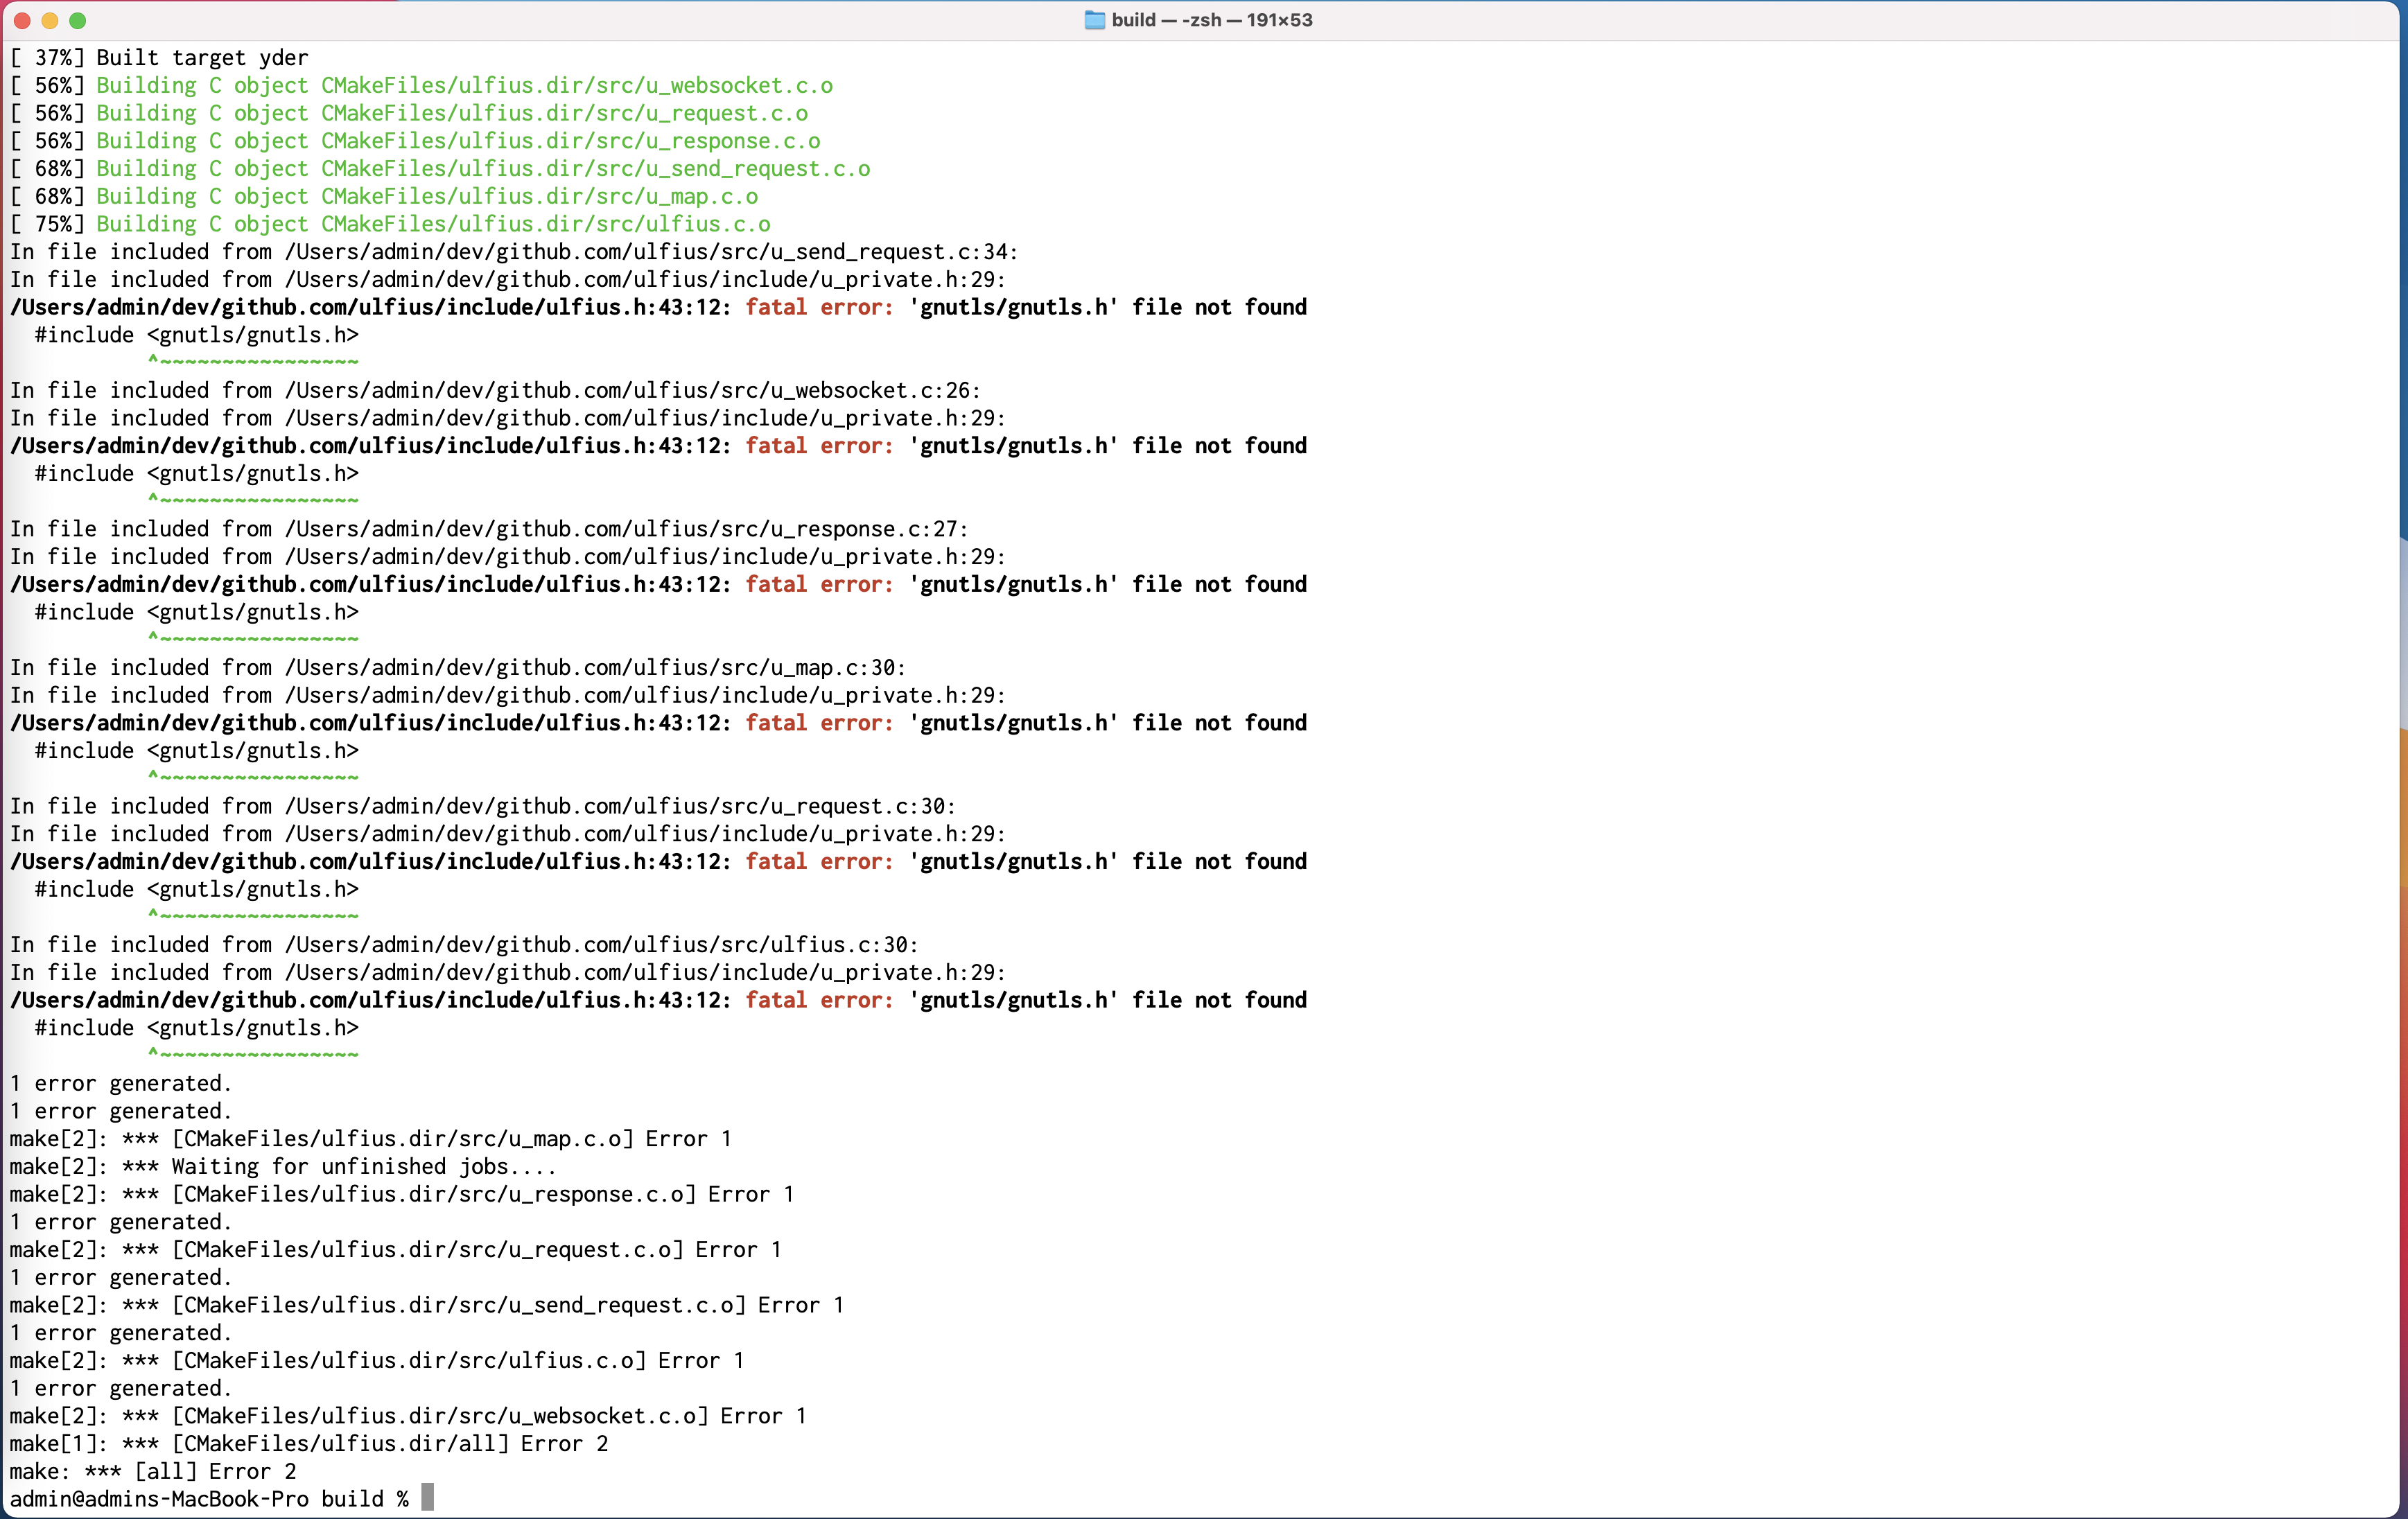Click the block cursor at the shell prompt

point(427,1497)
